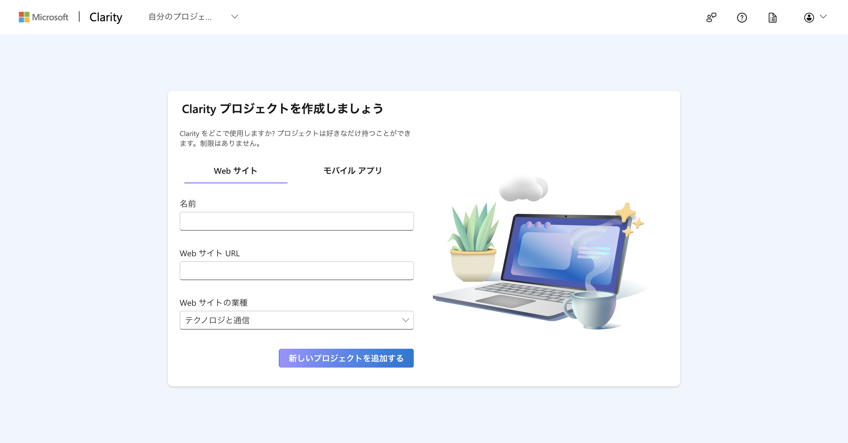Open the Web サイトの業種 dropdown
This screenshot has height=443, width=848.
point(297,320)
